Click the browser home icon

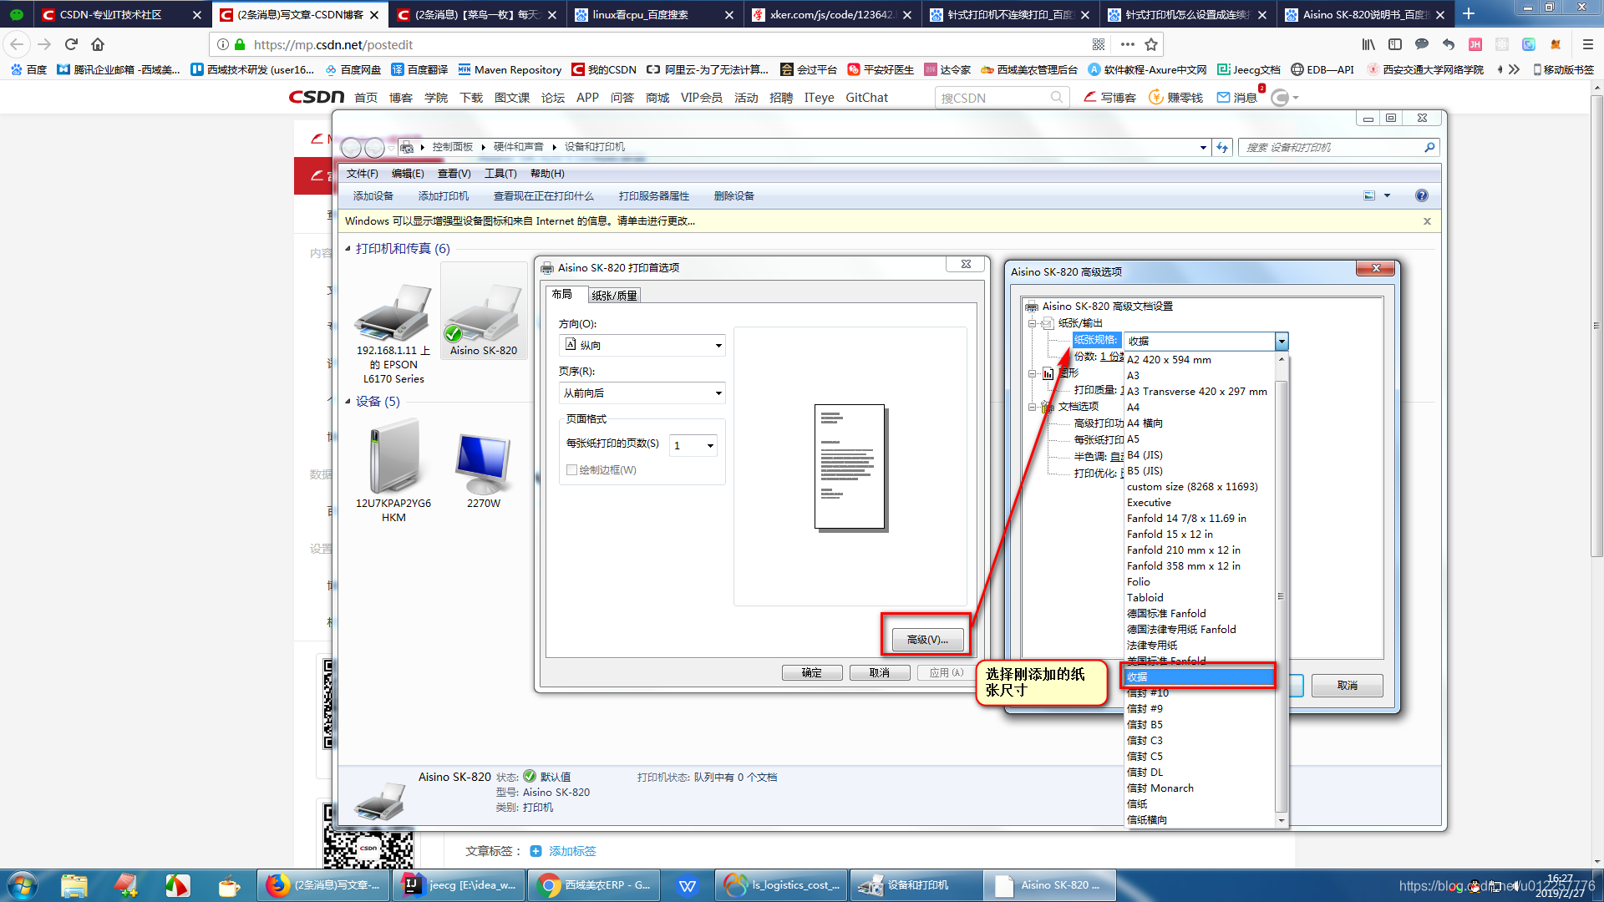98,44
